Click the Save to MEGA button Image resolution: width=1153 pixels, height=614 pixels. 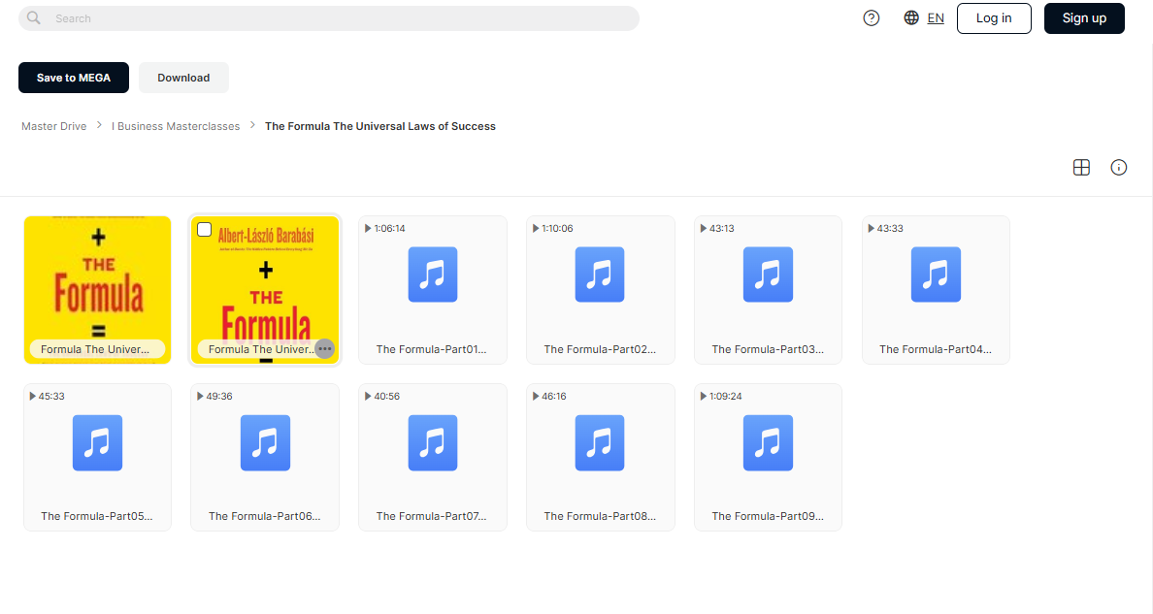(74, 78)
